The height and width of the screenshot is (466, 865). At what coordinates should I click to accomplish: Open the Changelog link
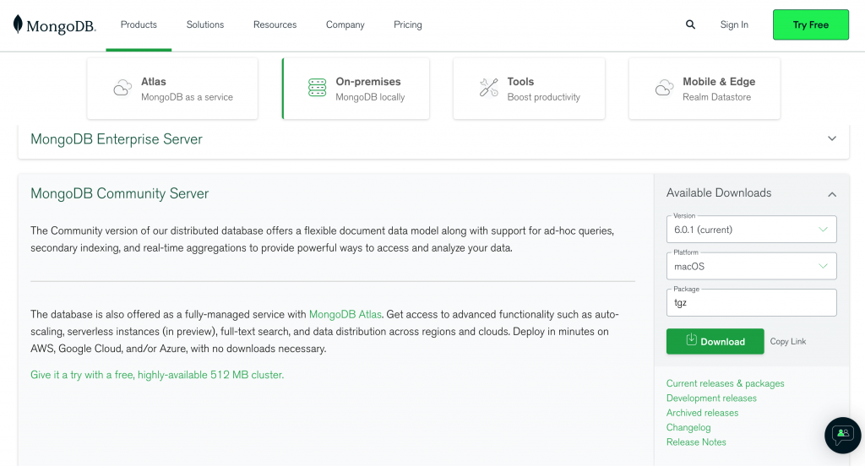tap(688, 427)
